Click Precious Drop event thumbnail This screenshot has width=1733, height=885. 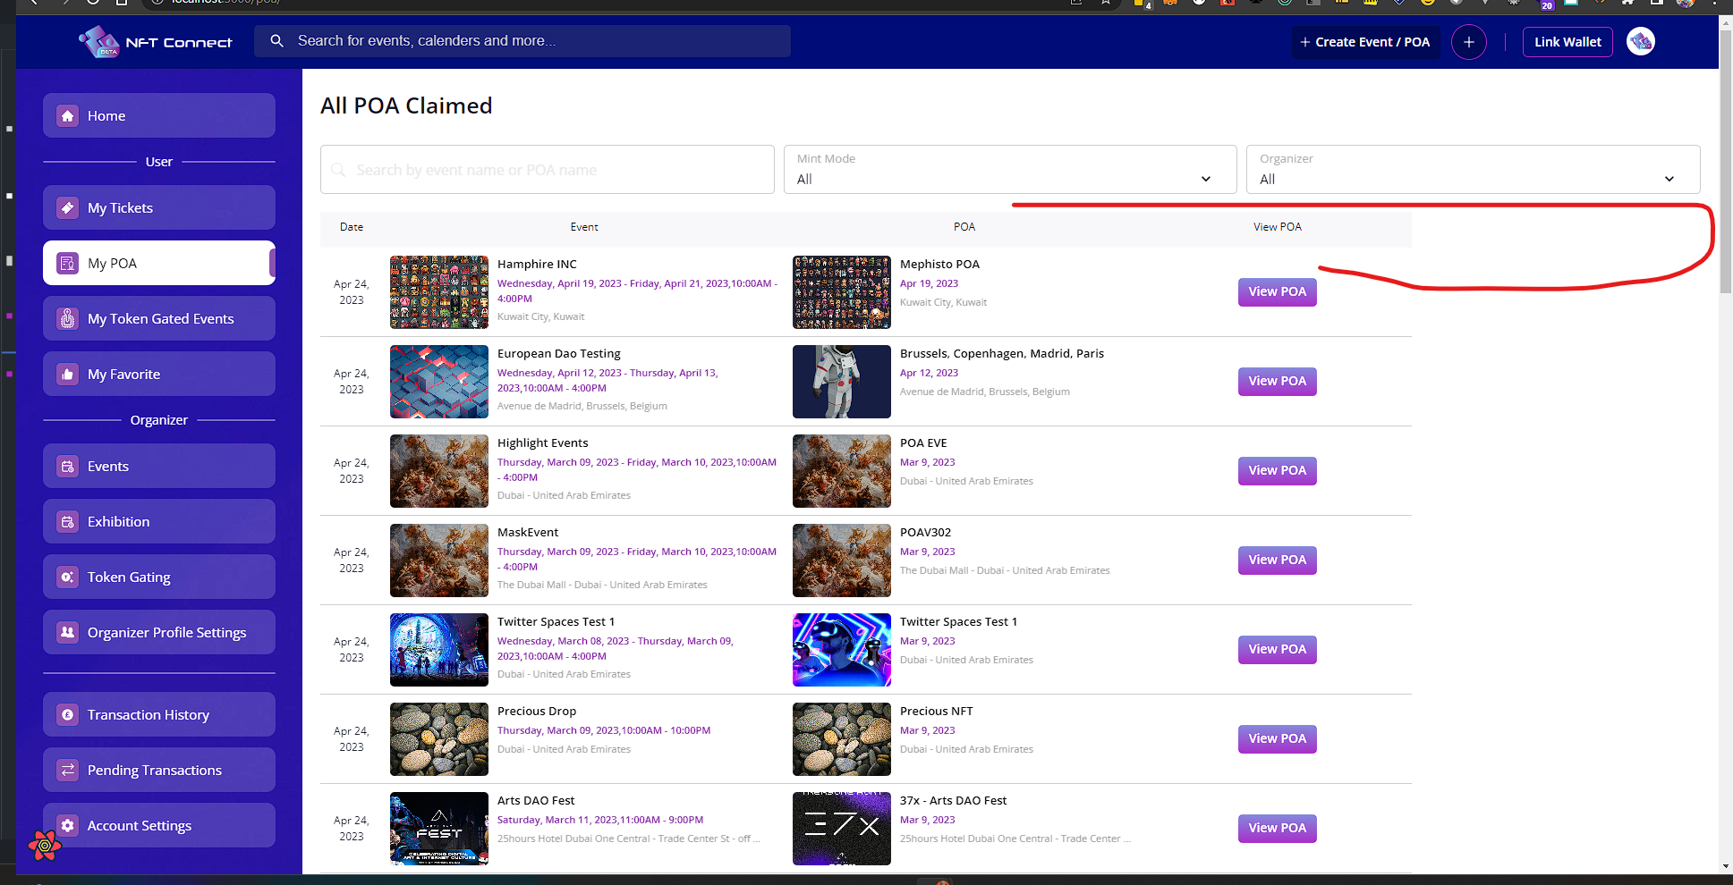[x=439, y=739]
